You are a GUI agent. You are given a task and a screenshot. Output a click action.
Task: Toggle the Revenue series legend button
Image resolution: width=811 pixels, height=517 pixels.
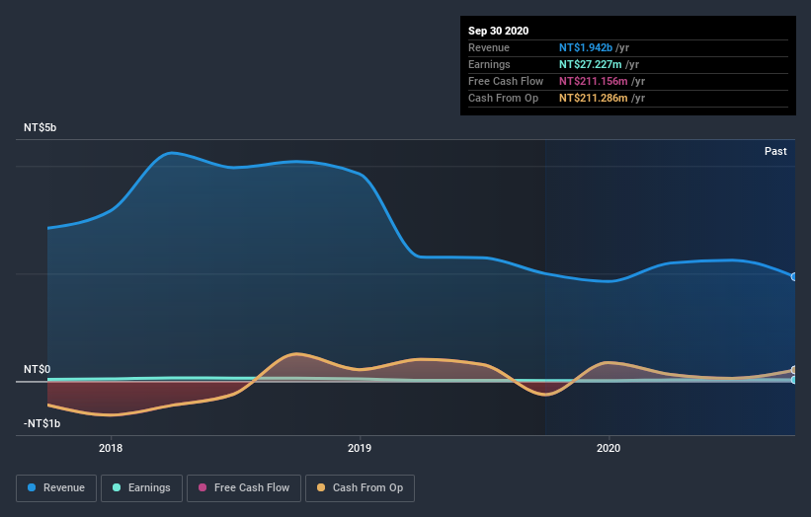(56, 488)
